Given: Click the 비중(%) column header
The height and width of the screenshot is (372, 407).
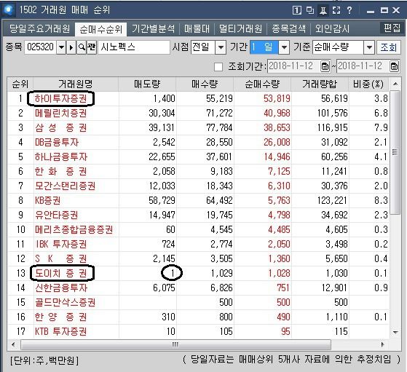Looking at the screenshot, I should pyautogui.click(x=368, y=84).
